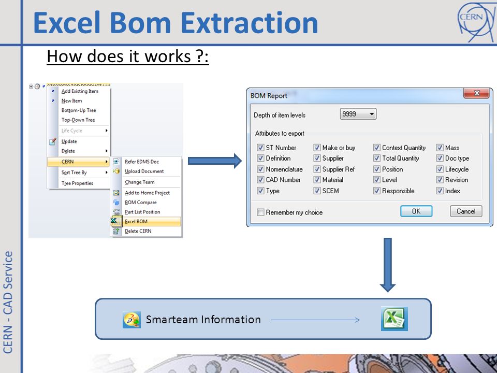The height and width of the screenshot is (373, 497).
Task: Expand the Life Cycle submenu arrow
Action: pyautogui.click(x=107, y=131)
